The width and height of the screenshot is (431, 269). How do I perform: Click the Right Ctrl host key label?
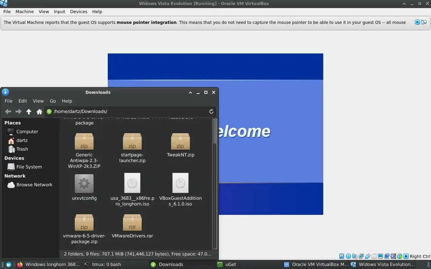click(420, 256)
